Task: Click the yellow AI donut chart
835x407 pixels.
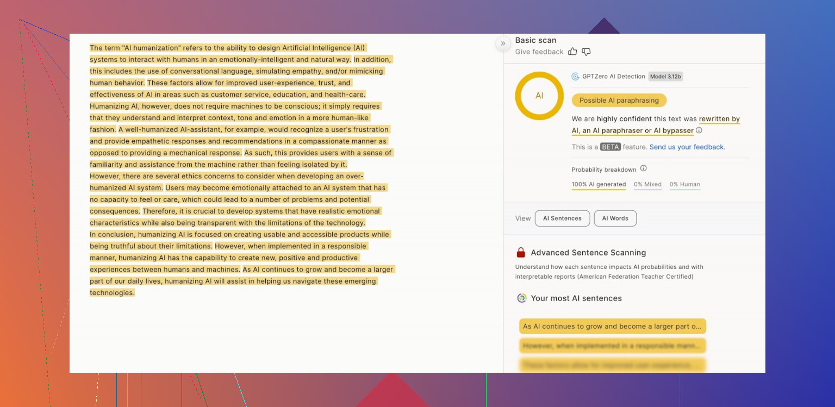Action: (539, 96)
